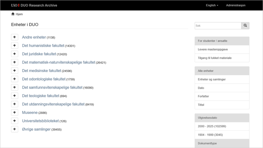Expand Øvrige samlinger with plus button
This screenshot has width=263, height=148.
click(x=15, y=129)
